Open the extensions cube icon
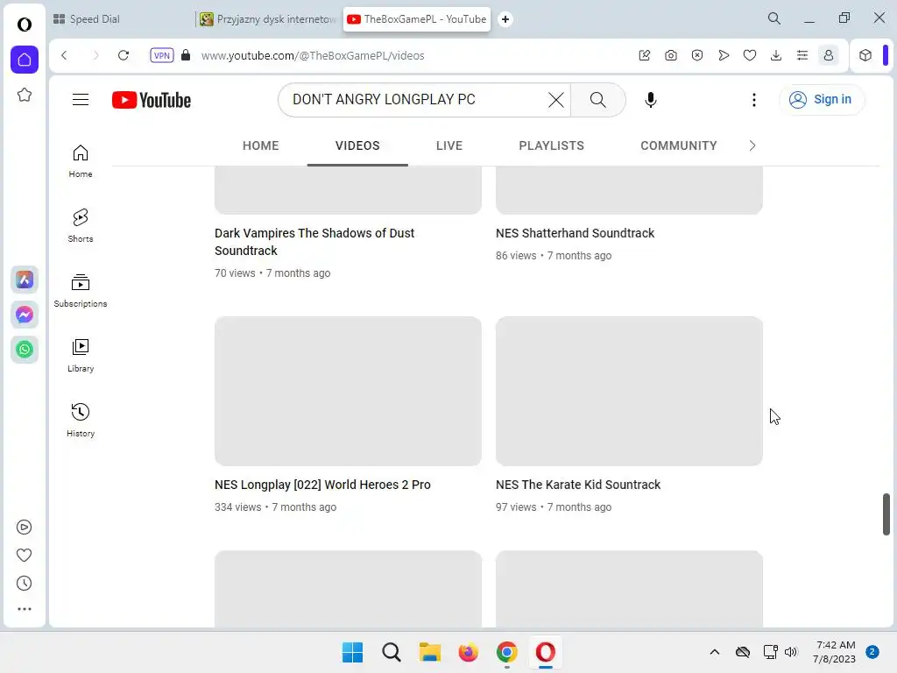 pos(865,55)
